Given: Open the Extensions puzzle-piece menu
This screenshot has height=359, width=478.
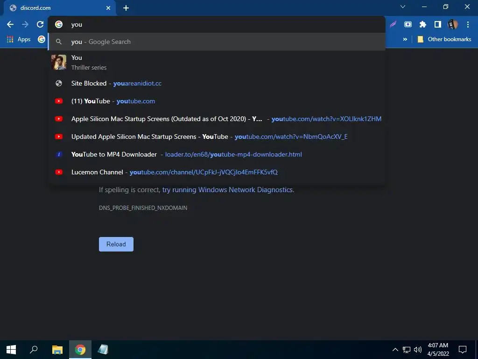Looking at the screenshot, I should (422, 24).
